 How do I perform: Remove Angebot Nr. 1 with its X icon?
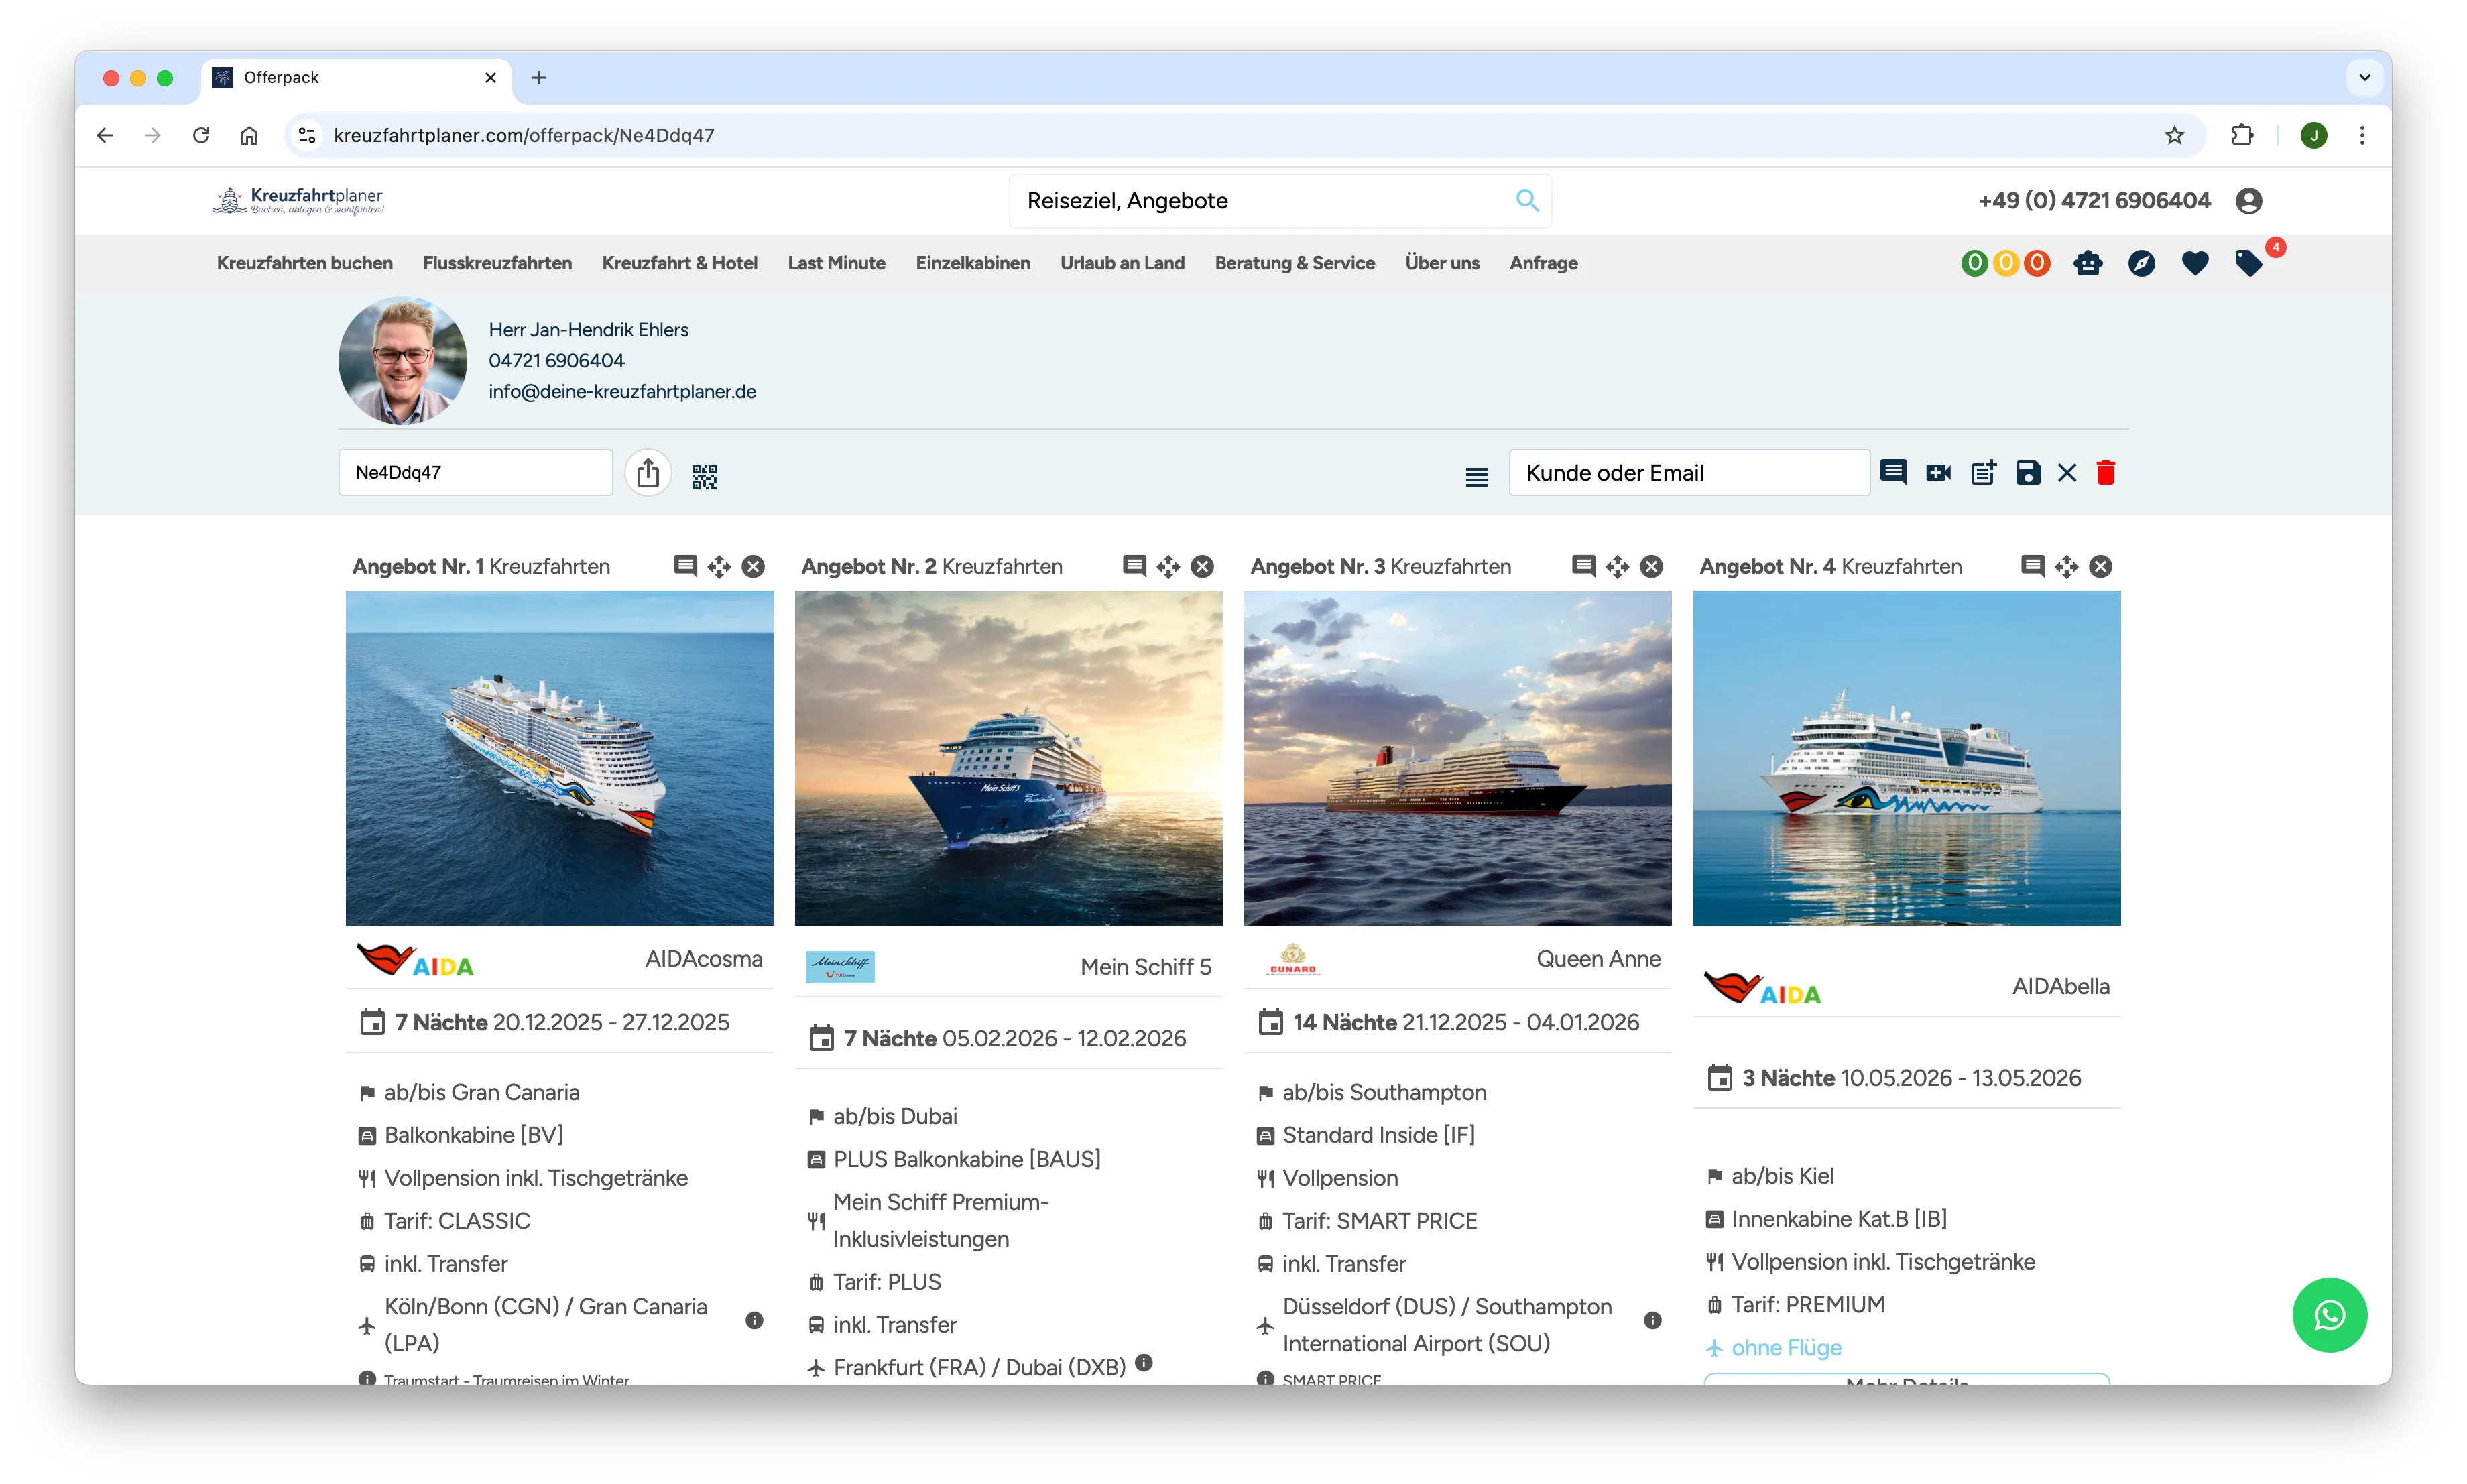point(753,567)
